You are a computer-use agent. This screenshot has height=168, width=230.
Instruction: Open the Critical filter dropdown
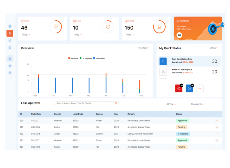click(x=214, y=48)
